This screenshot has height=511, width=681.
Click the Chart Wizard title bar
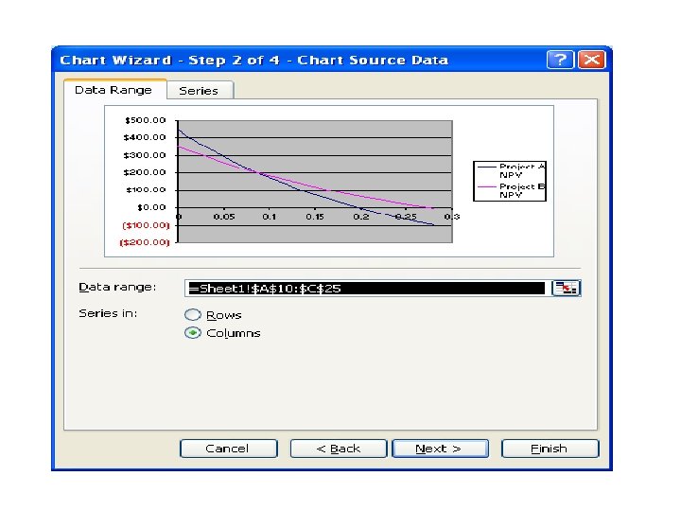point(300,60)
